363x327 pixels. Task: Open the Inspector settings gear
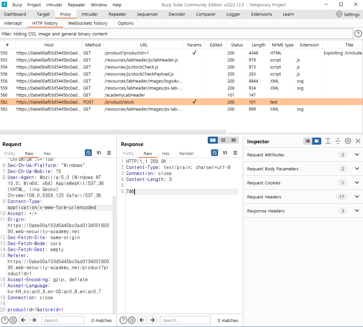tap(348, 141)
